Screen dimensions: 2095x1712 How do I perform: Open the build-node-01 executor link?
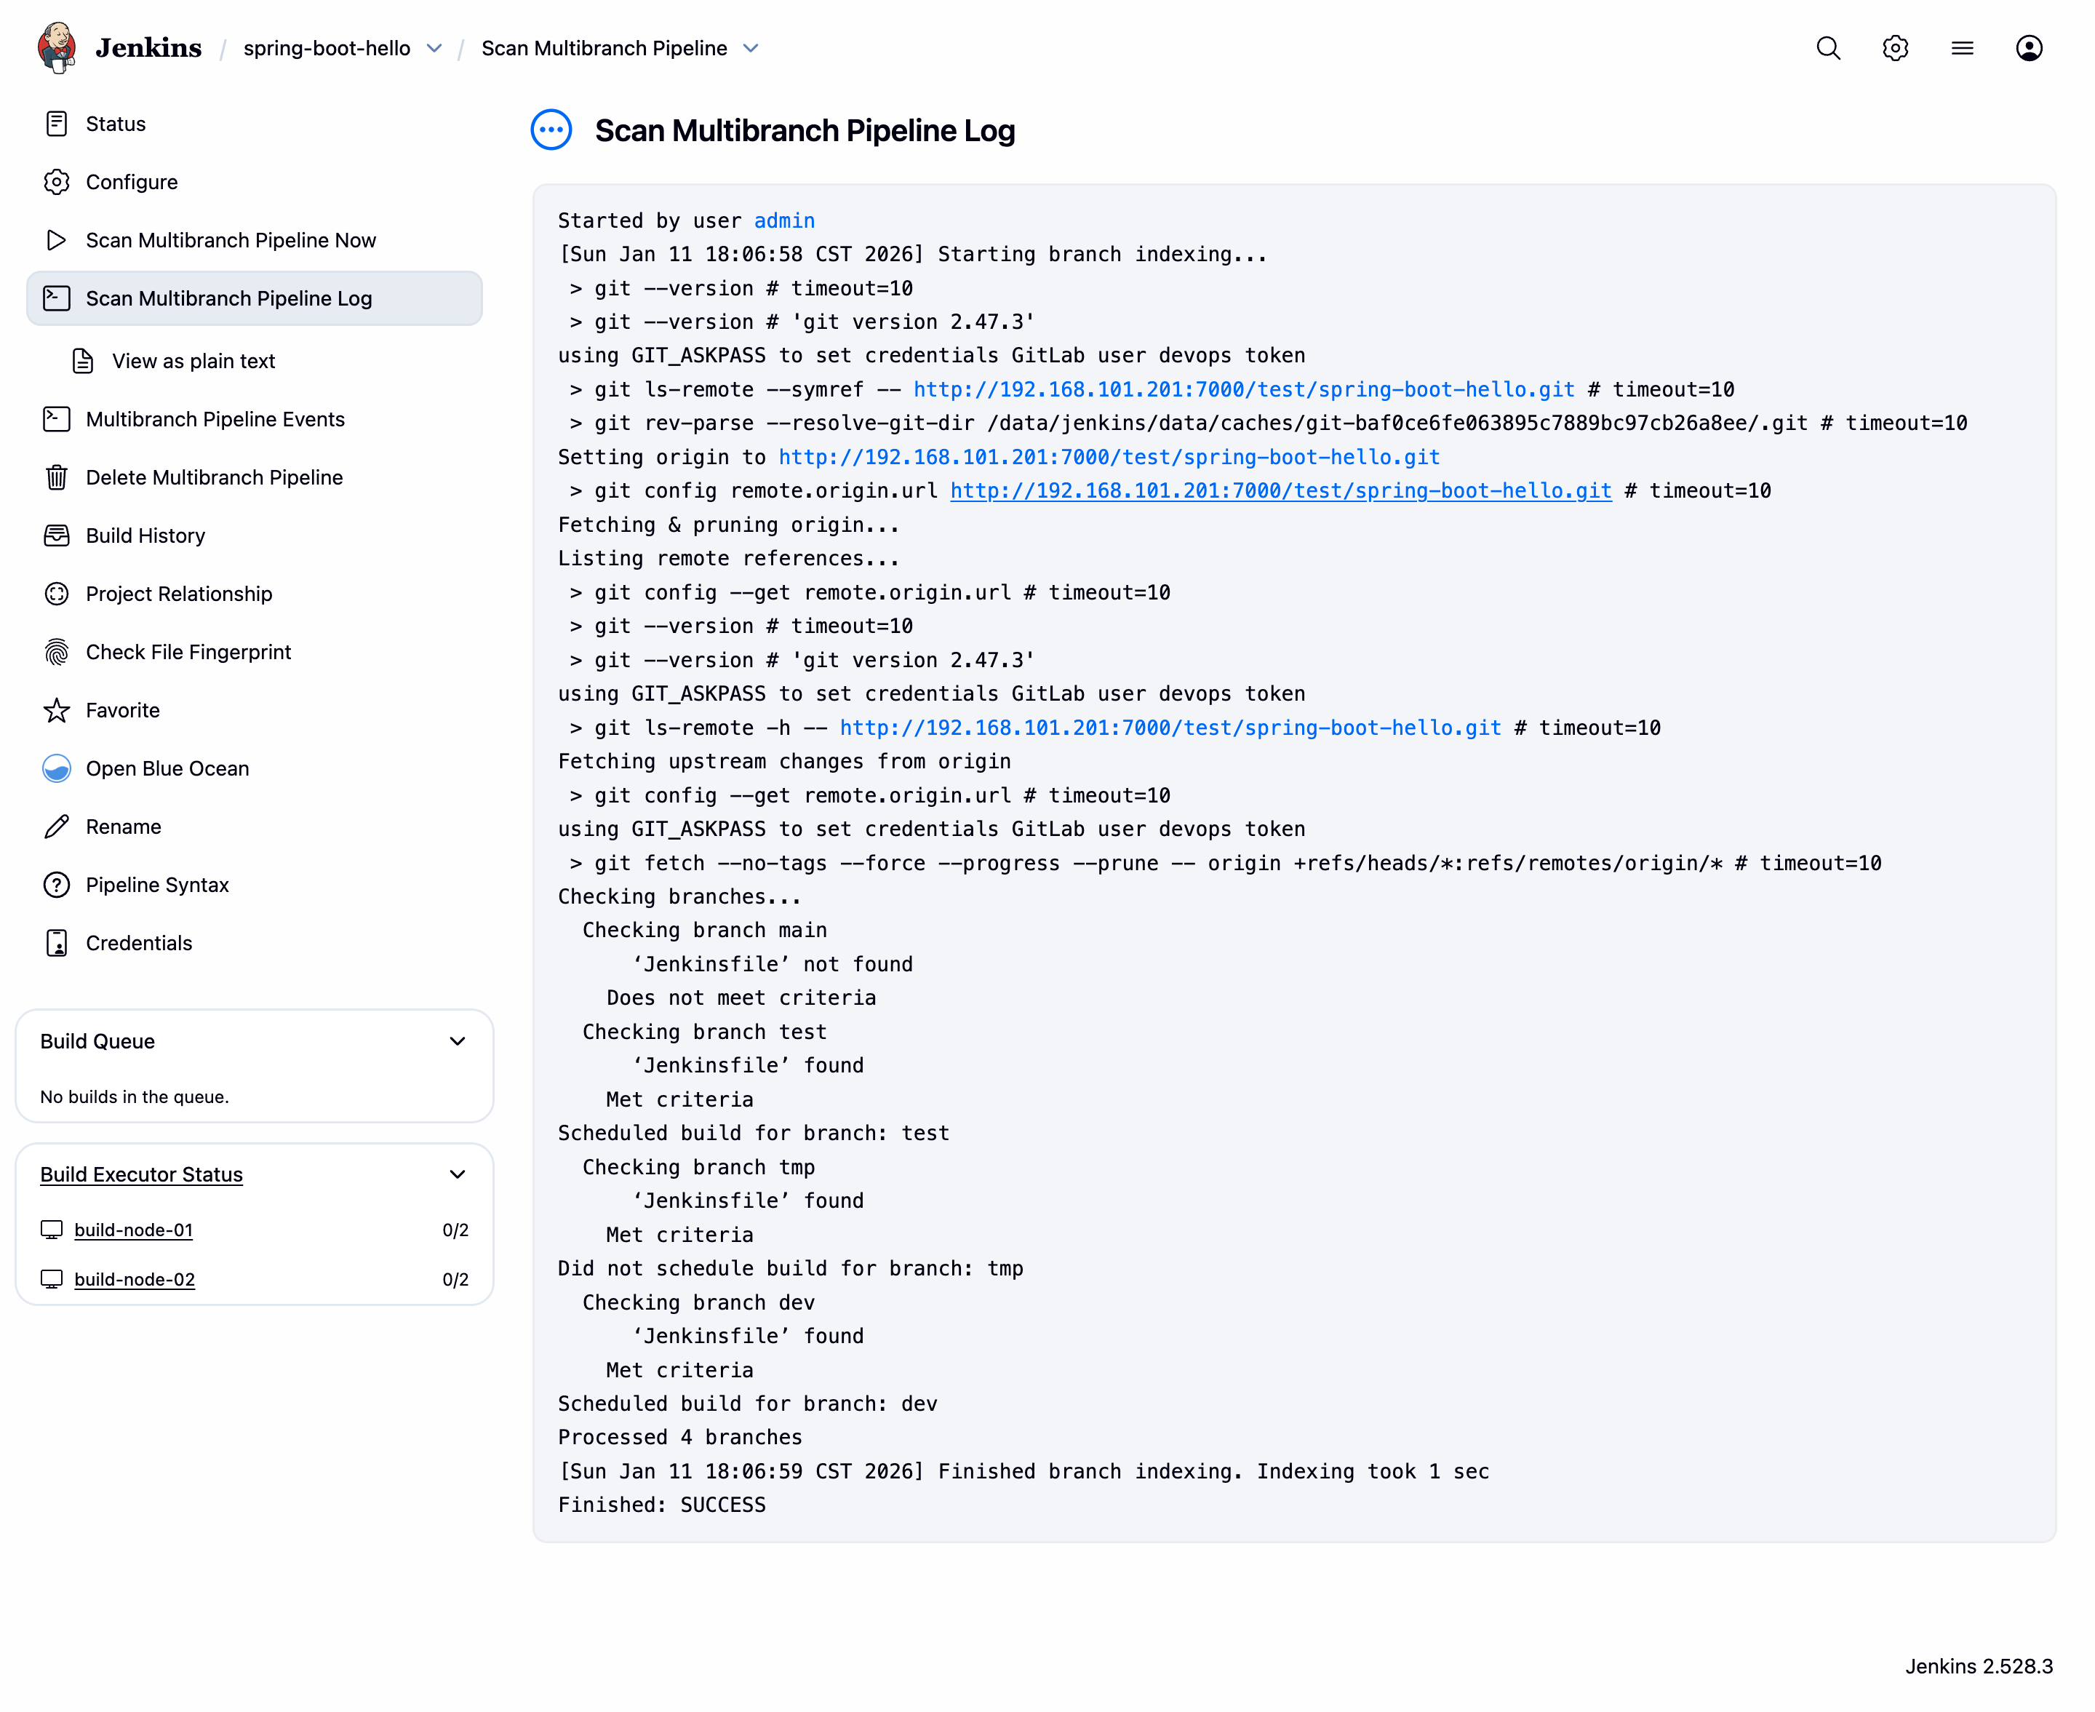133,1230
